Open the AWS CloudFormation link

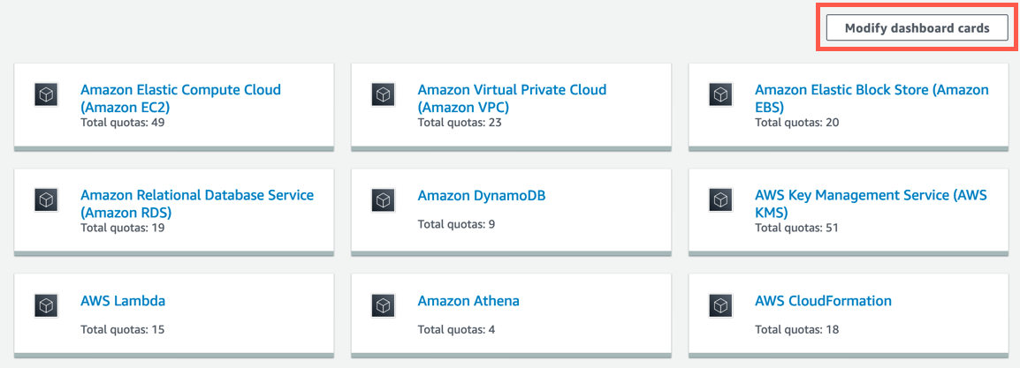(824, 301)
